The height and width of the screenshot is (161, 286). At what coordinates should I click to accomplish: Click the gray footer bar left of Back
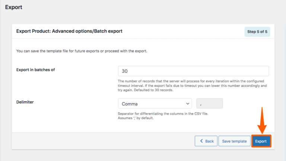(x=101, y=141)
